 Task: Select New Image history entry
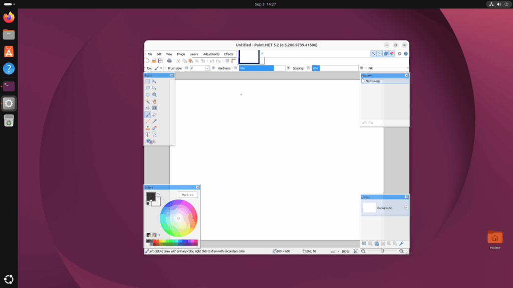385,81
